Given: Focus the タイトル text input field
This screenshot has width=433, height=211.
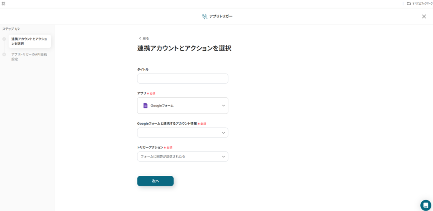Looking at the screenshot, I should click(x=183, y=79).
